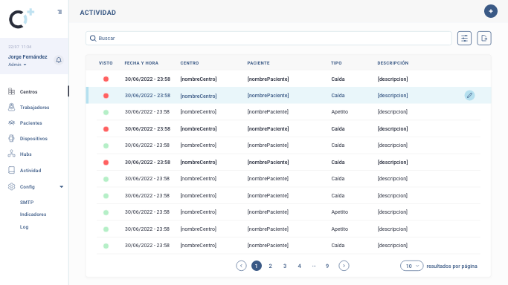Open Admin role dropdown

point(17,65)
